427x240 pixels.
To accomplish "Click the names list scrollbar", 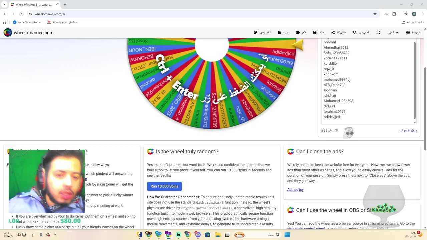I will pos(415,80).
